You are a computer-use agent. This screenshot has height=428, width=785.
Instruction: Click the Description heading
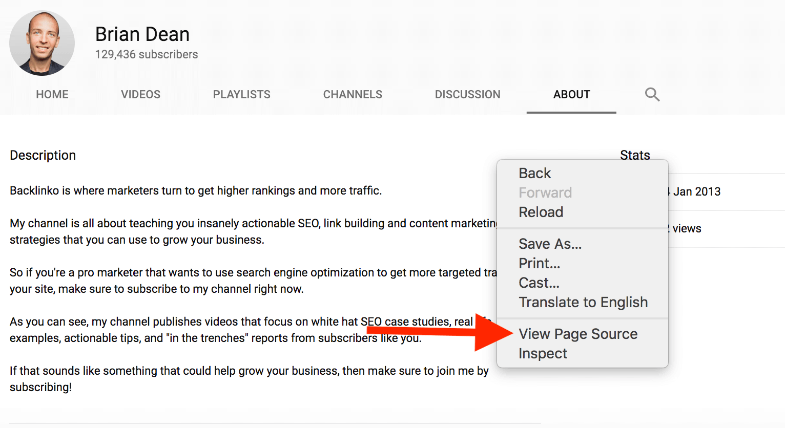[43, 155]
